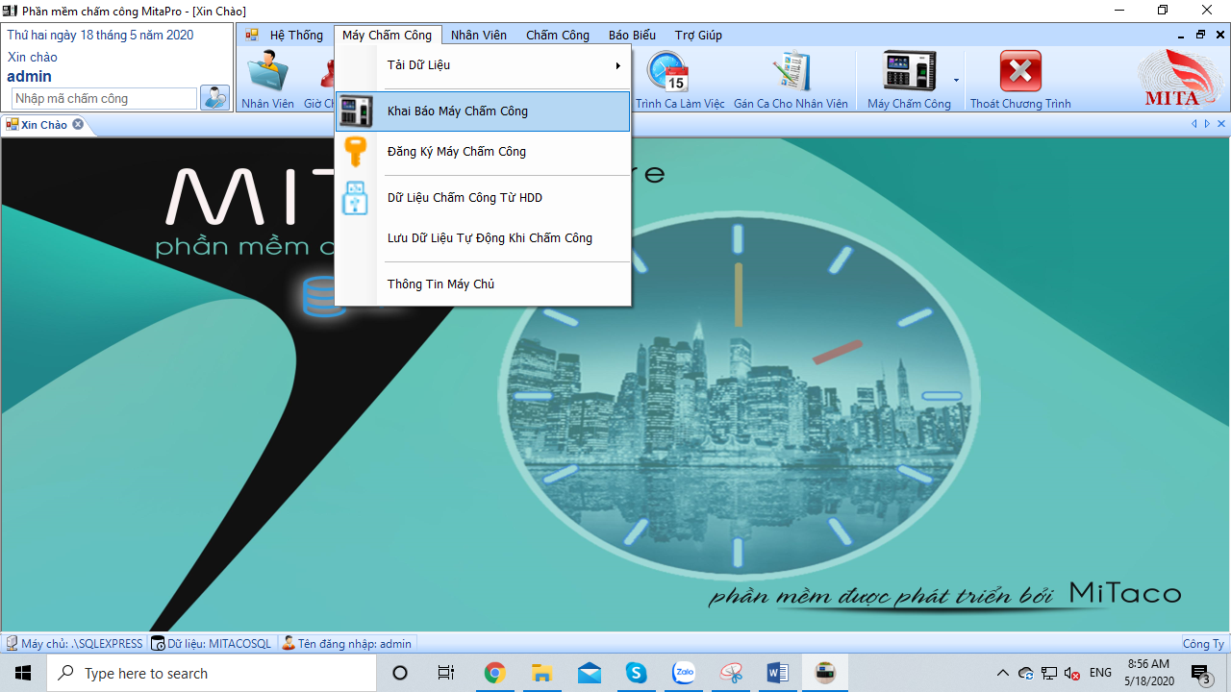Choose Đăng Ký Máy Chấm Công
This screenshot has width=1231, height=692.
click(x=483, y=152)
